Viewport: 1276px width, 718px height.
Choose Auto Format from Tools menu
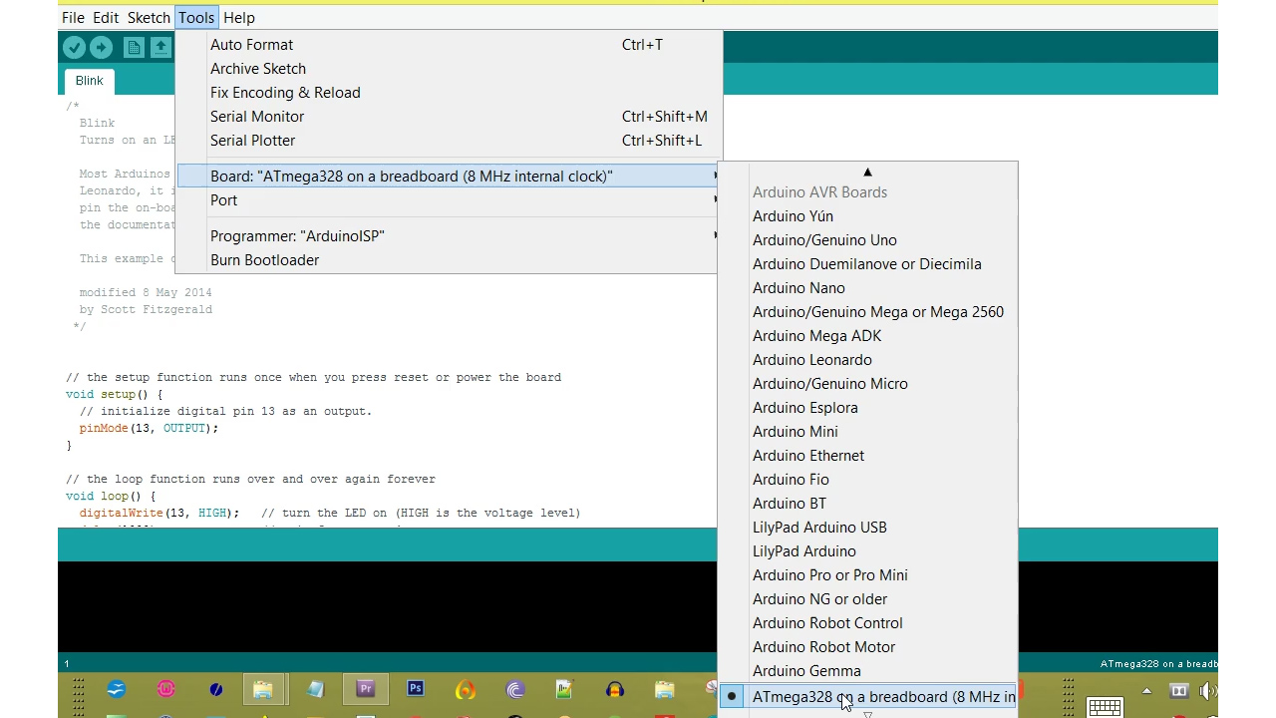click(449, 45)
